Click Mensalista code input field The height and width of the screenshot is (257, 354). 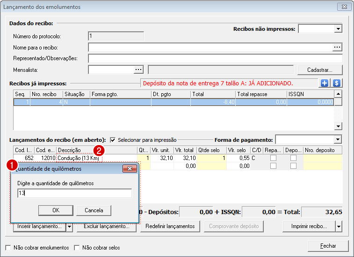[x=111, y=69]
